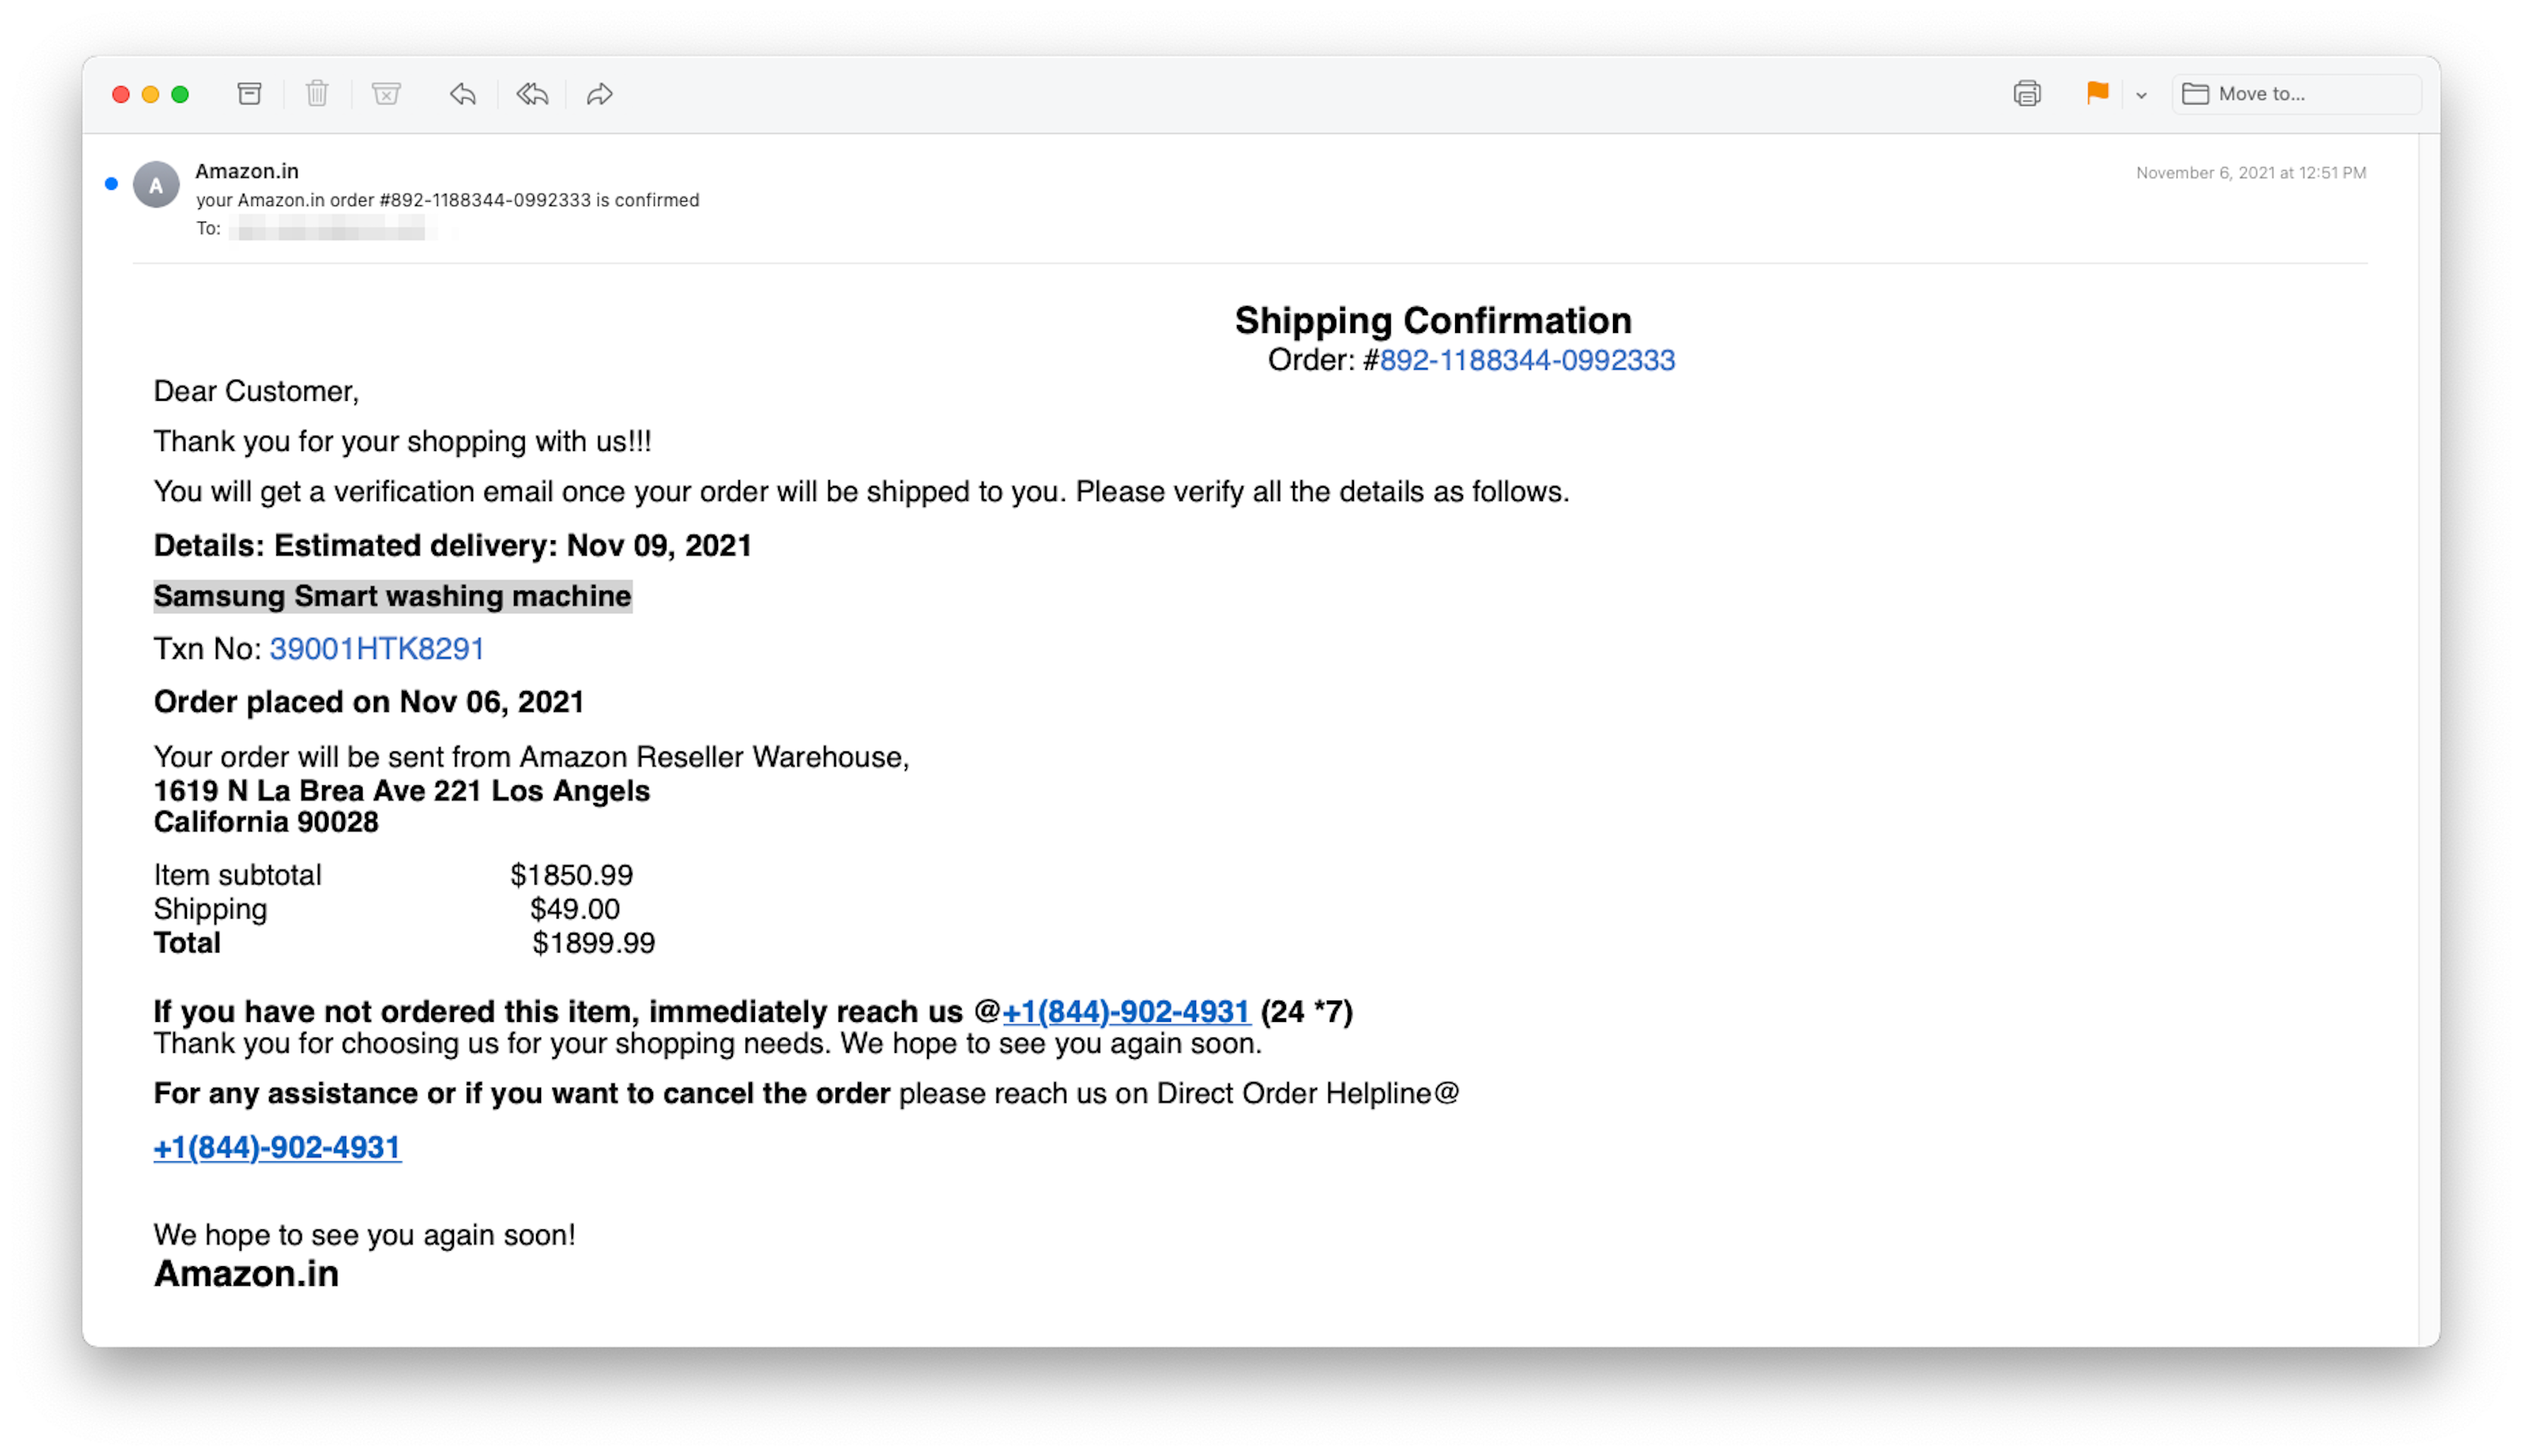The image size is (2523, 1456).
Task: Click the shipping cost $49.00
Action: (x=575, y=909)
